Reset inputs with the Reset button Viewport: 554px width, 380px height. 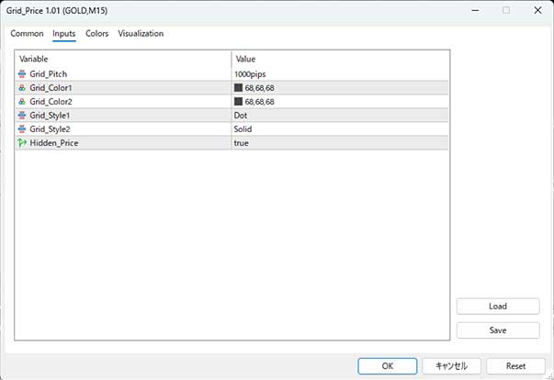tap(515, 366)
